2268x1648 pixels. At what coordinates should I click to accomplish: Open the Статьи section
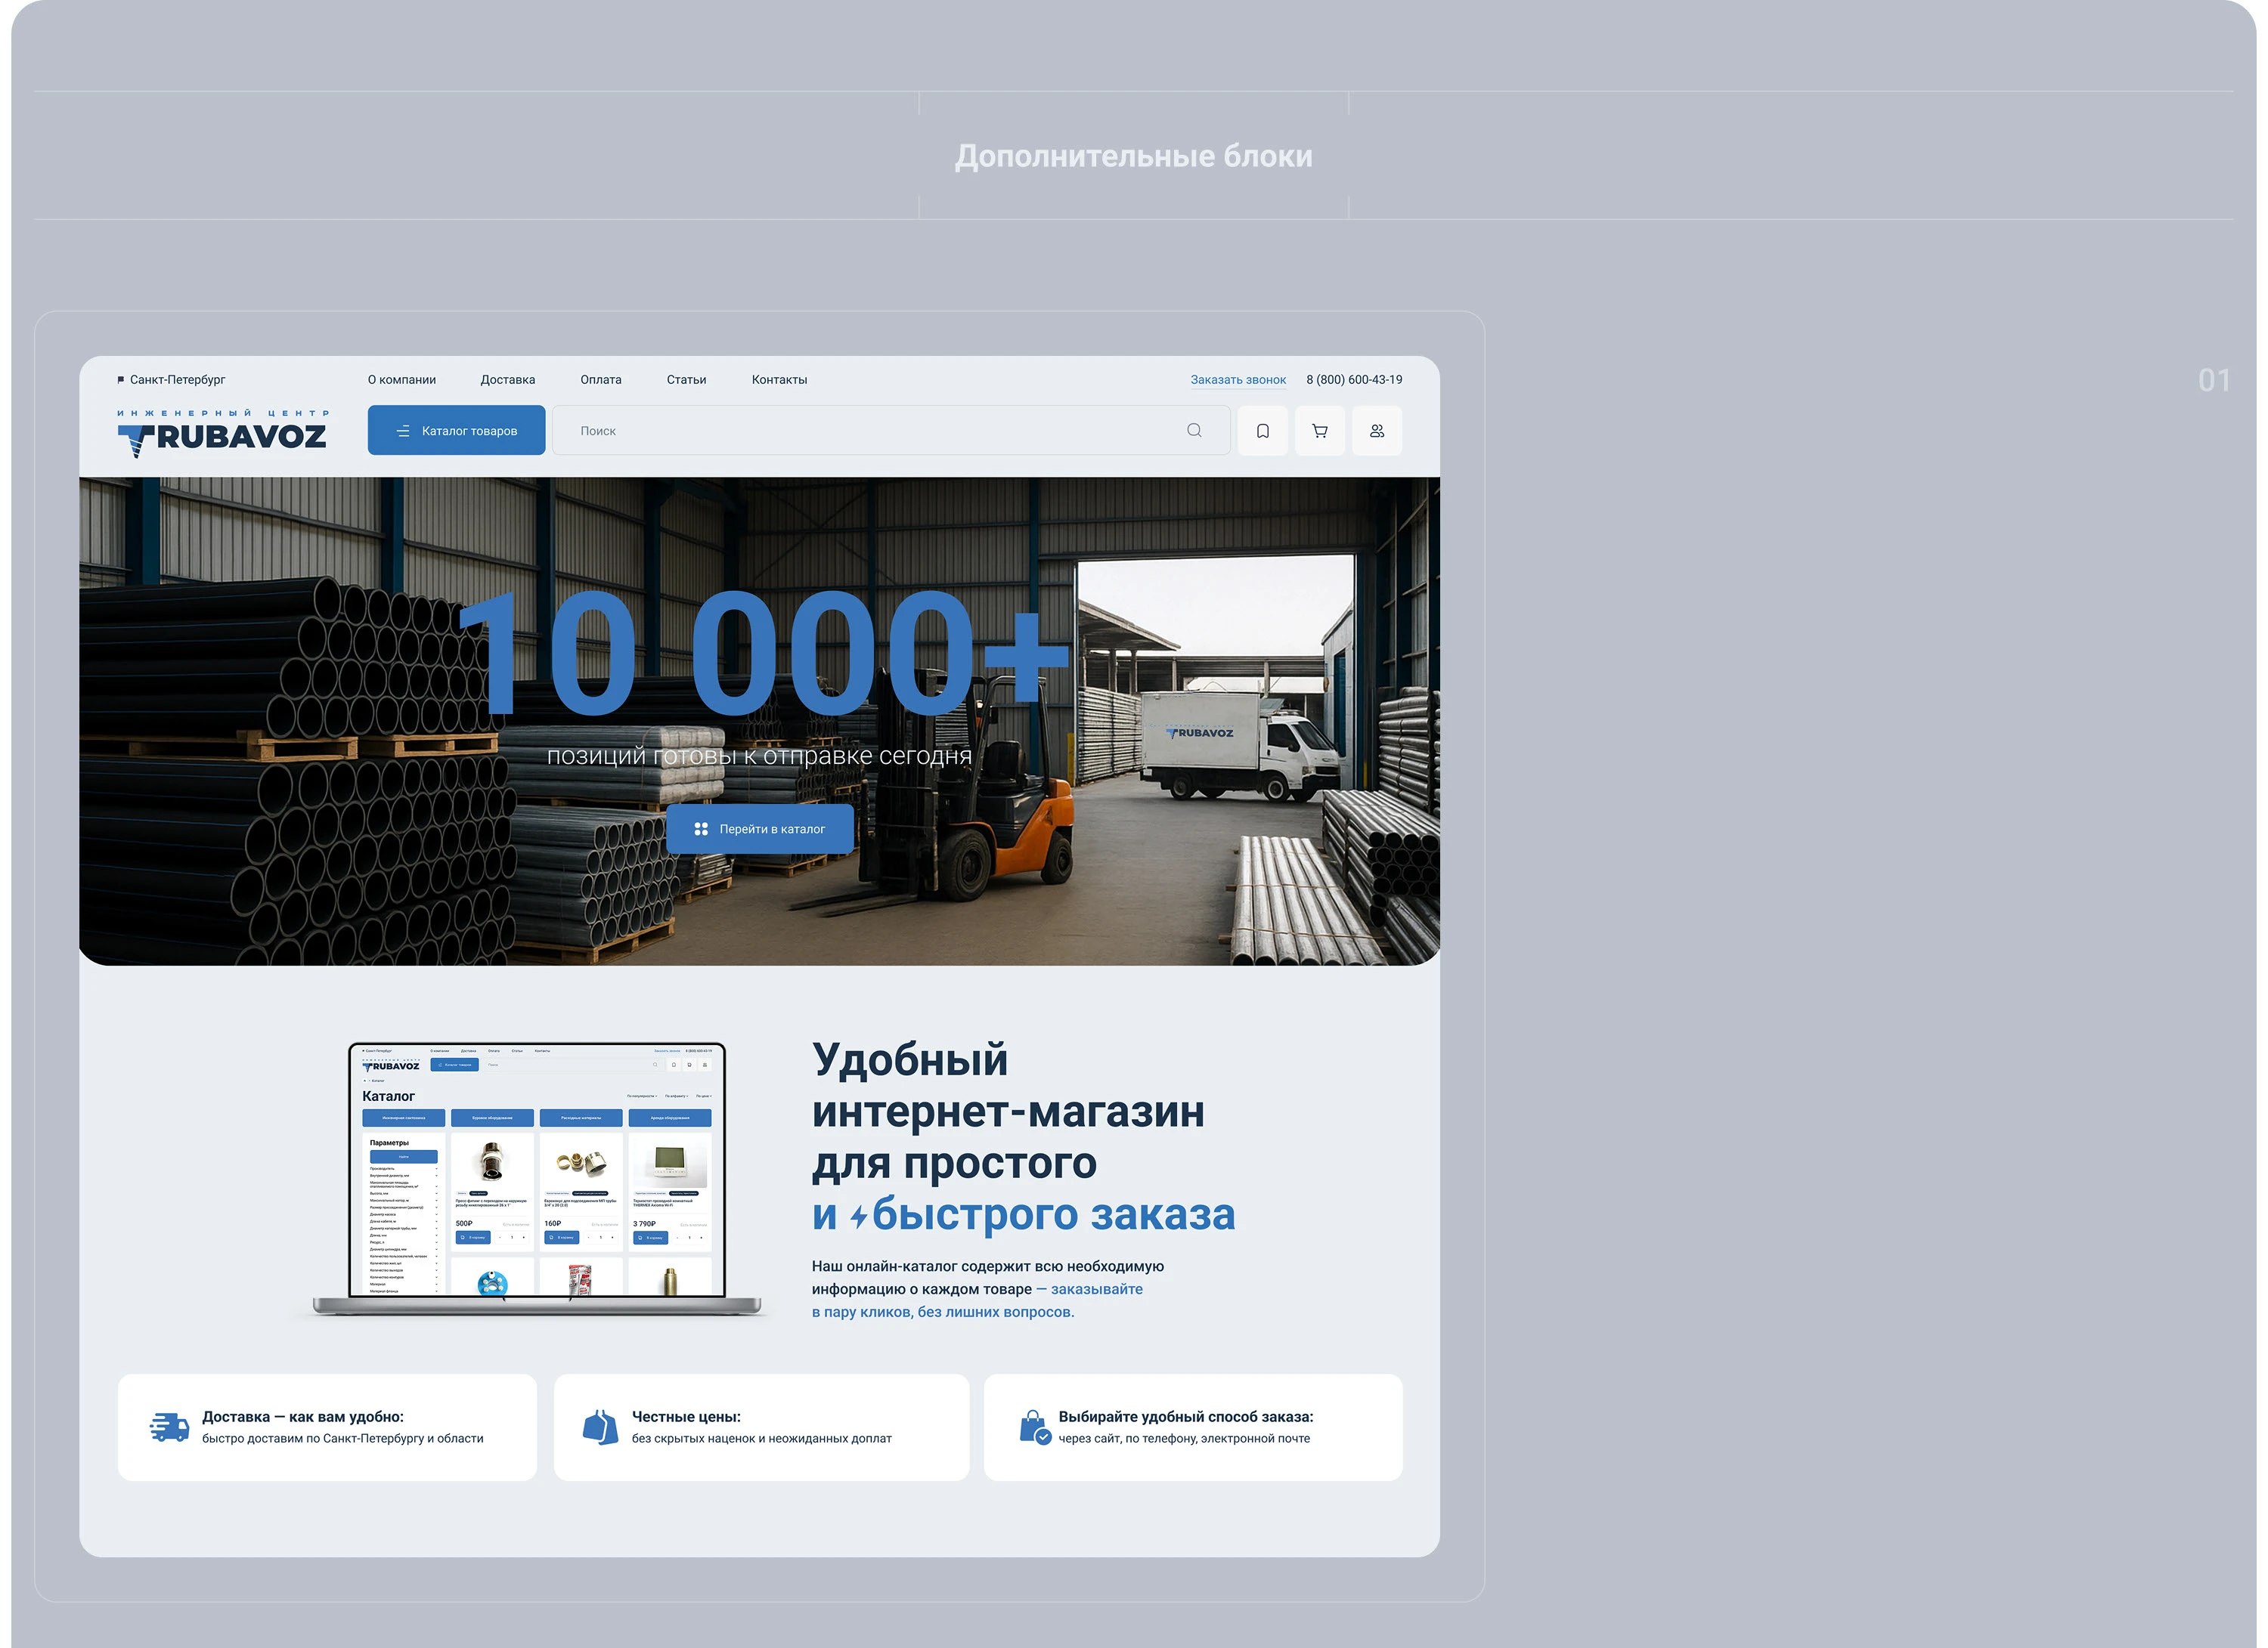click(686, 380)
